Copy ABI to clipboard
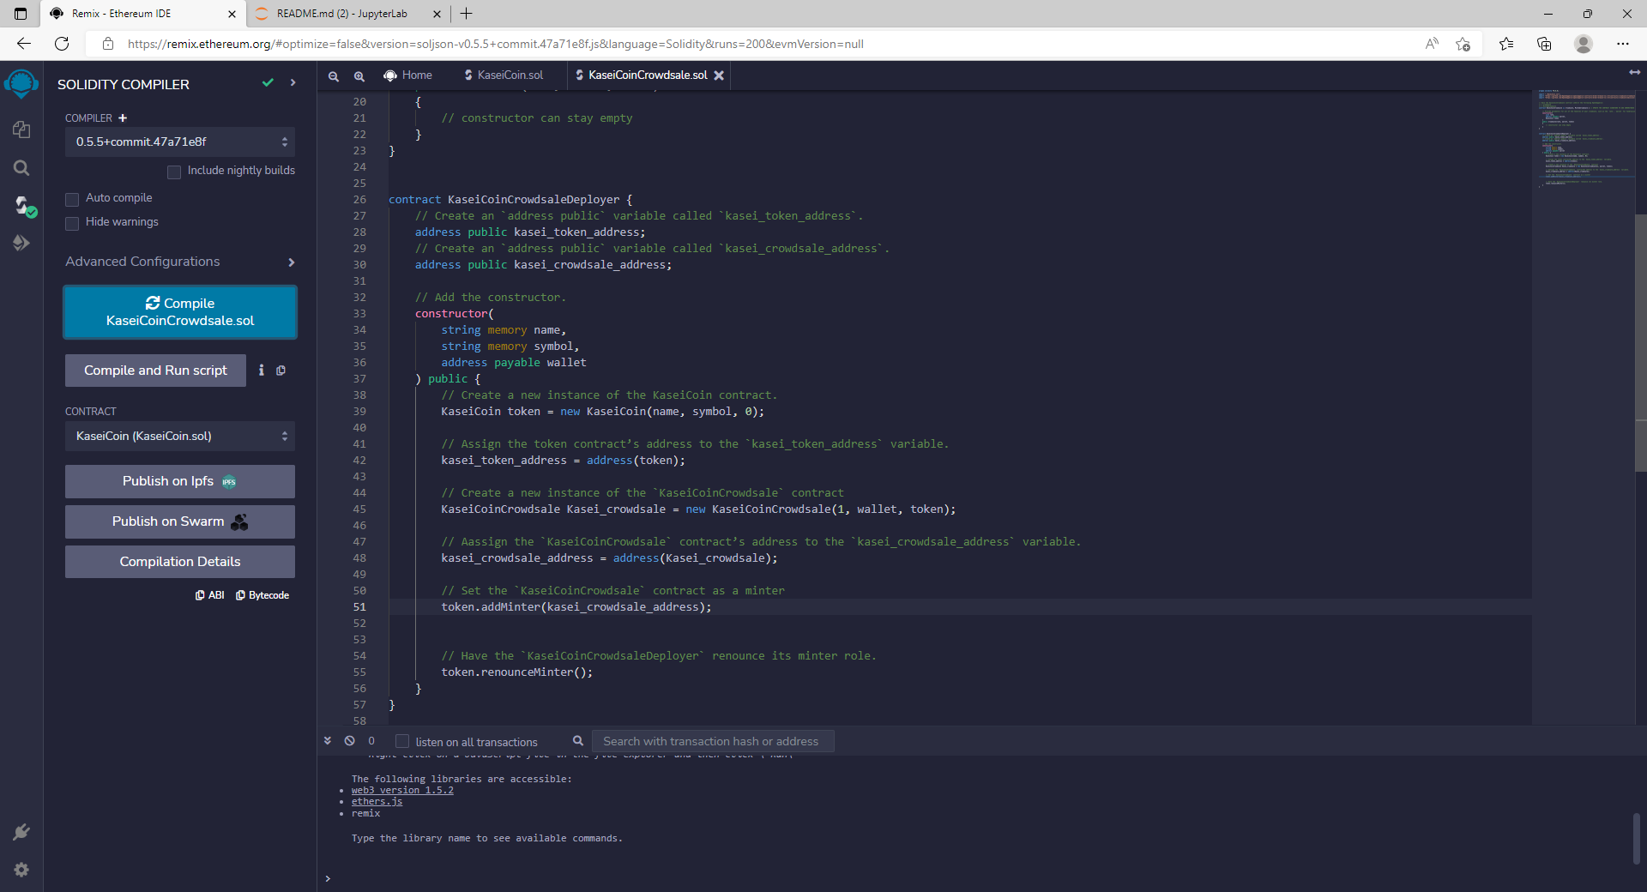This screenshot has width=1647, height=892. click(209, 595)
